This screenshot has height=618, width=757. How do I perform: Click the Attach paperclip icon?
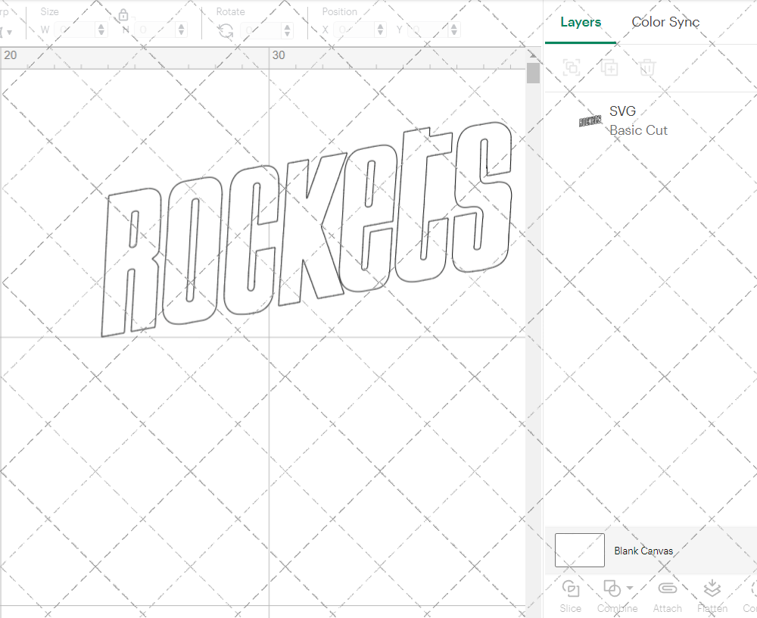(x=667, y=588)
